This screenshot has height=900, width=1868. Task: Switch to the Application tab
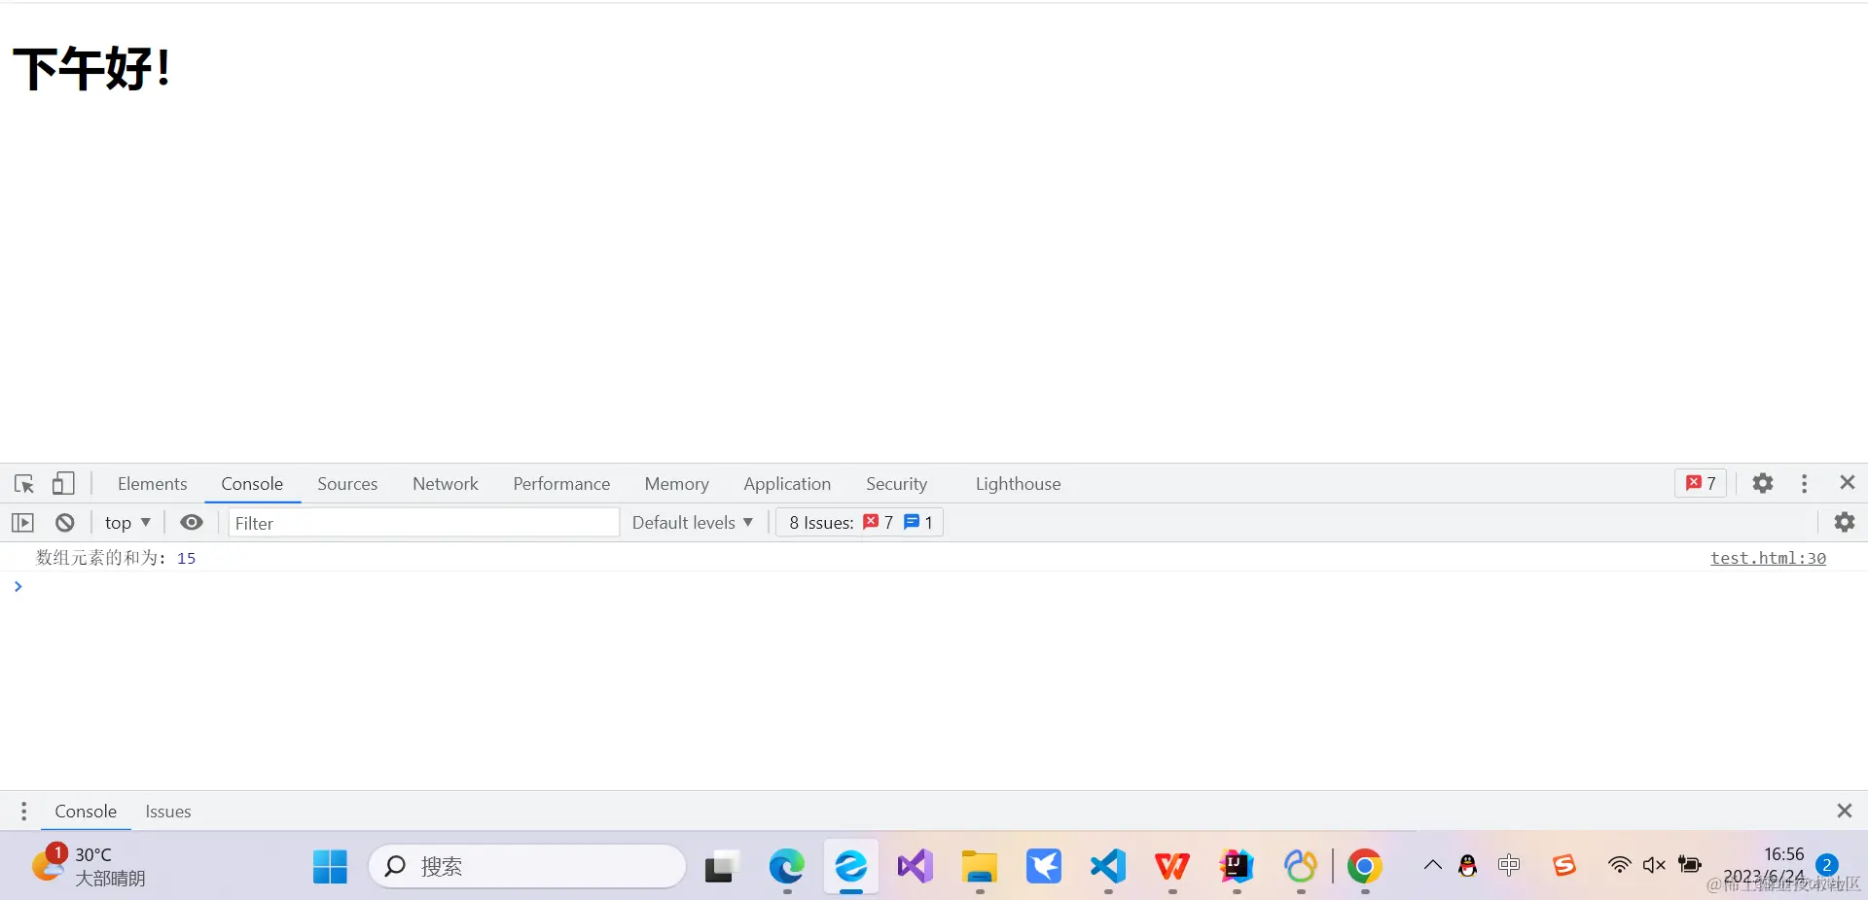click(787, 483)
